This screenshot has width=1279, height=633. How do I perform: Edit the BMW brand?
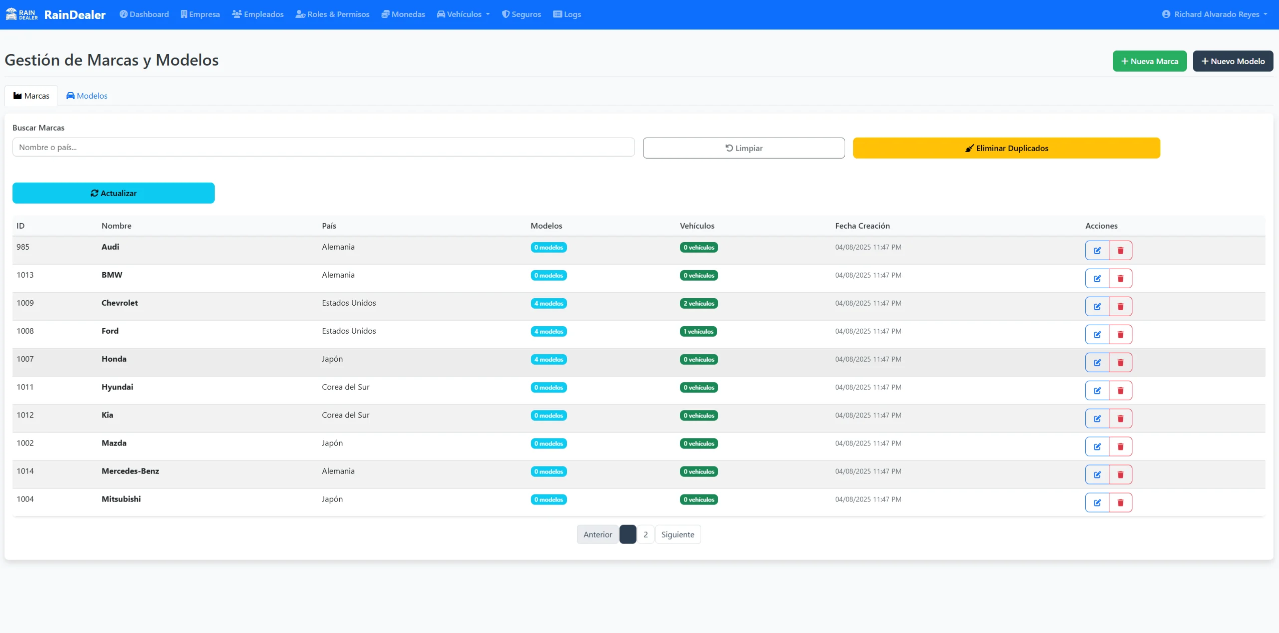pyautogui.click(x=1097, y=278)
